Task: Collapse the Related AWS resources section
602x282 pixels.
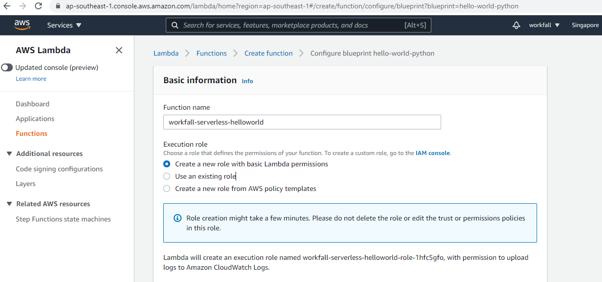Action: click(9, 204)
